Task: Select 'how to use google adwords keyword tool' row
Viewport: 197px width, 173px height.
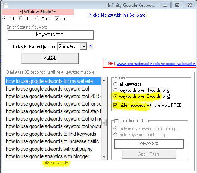Action: (53, 89)
